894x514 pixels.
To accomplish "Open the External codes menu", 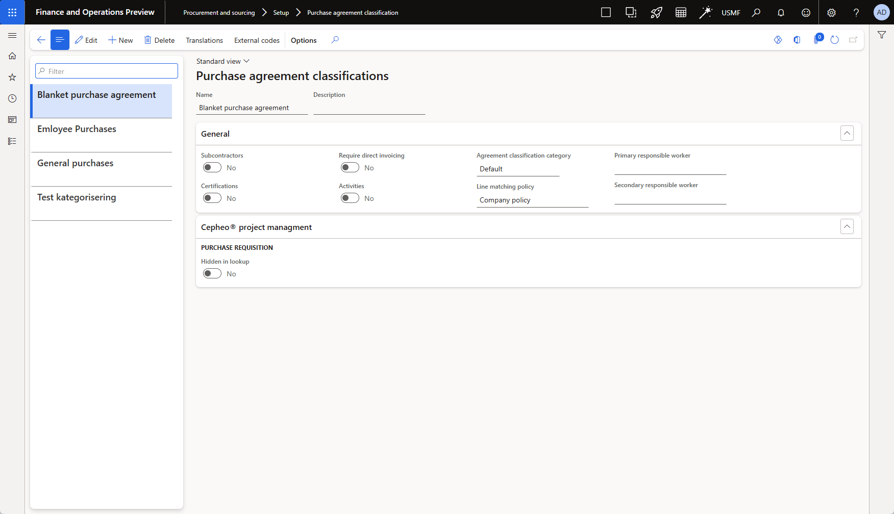I will pos(257,40).
